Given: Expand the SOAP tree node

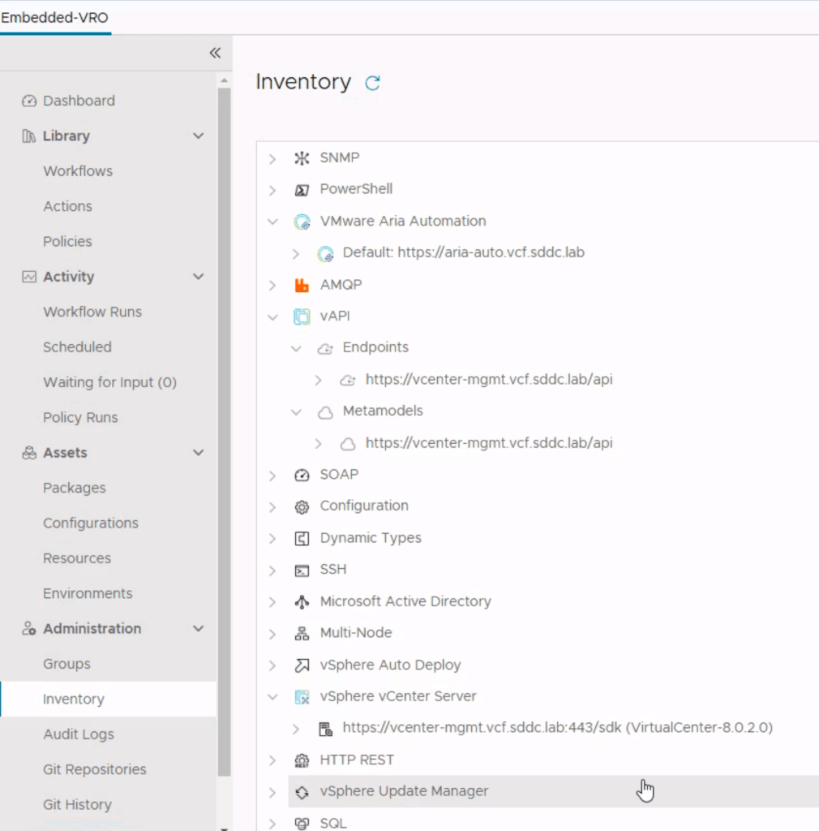Looking at the screenshot, I should (x=272, y=476).
